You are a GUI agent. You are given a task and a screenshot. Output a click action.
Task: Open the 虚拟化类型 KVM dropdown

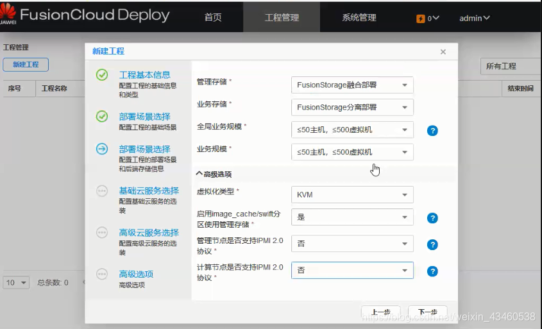coord(352,195)
